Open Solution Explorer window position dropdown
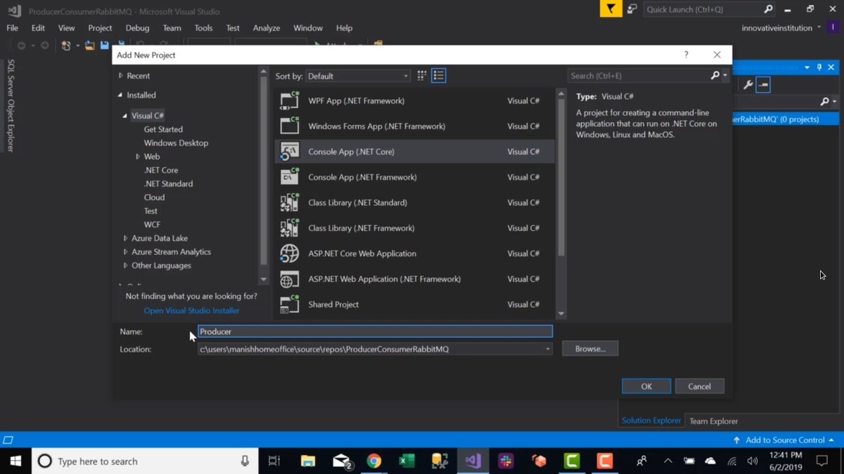844x474 pixels. click(807, 67)
